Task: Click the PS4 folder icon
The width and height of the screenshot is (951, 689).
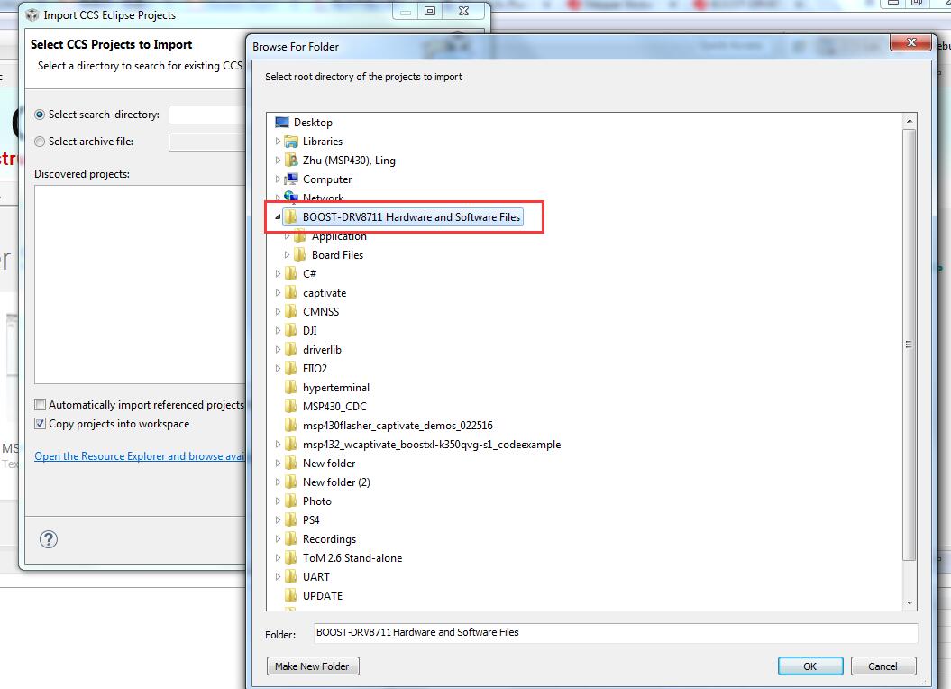Action: pyautogui.click(x=291, y=520)
